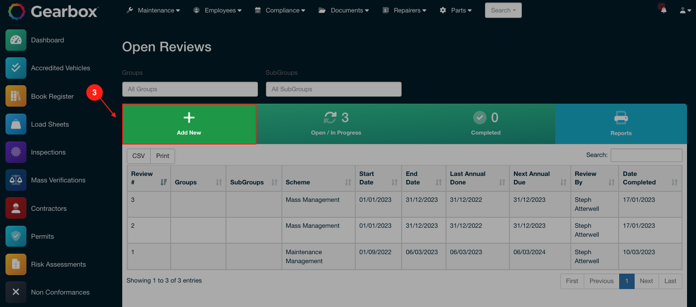The image size is (696, 307).
Task: Open the Compliance menu
Action: [280, 10]
